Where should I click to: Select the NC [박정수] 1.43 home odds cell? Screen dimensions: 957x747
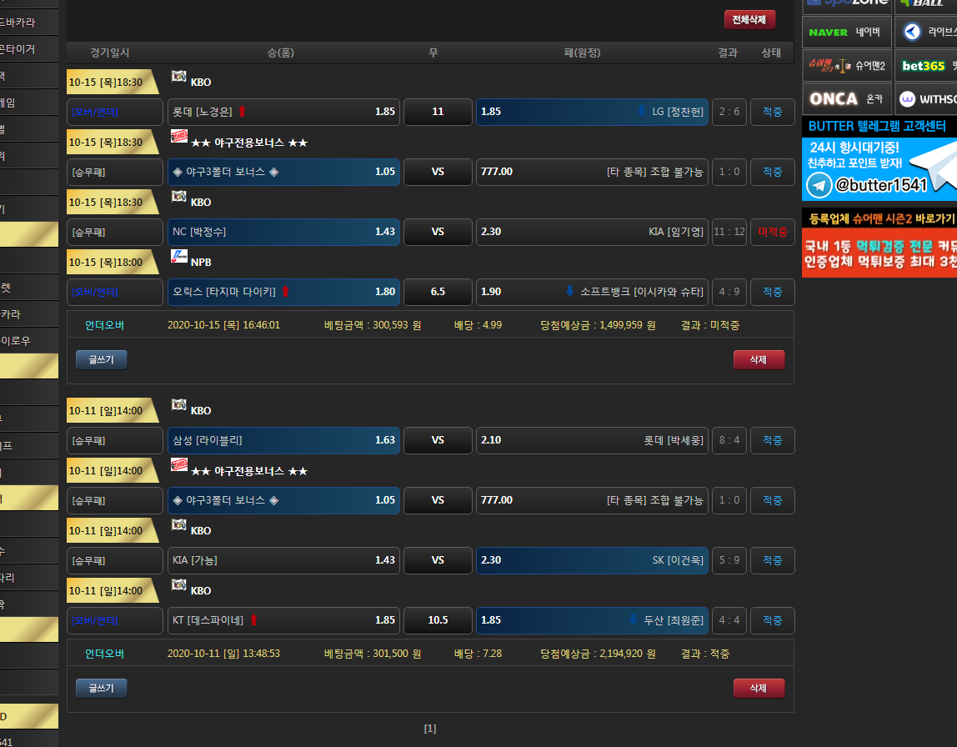[283, 232]
